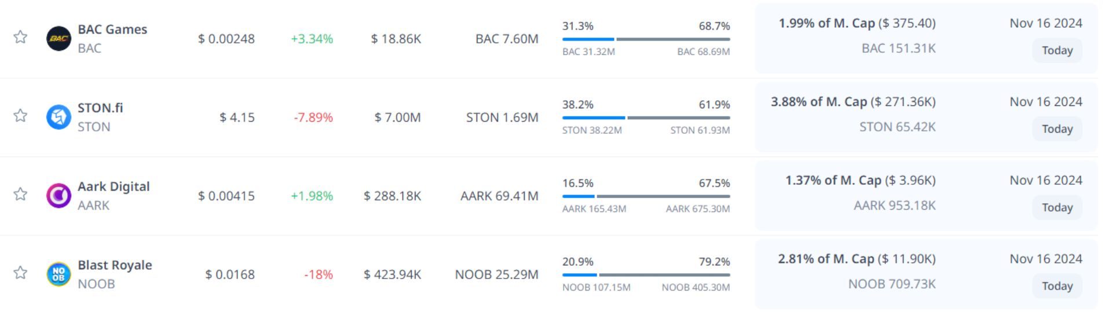Star the Aark Digital token
Screen dimensions: 1112x315
click(x=20, y=194)
